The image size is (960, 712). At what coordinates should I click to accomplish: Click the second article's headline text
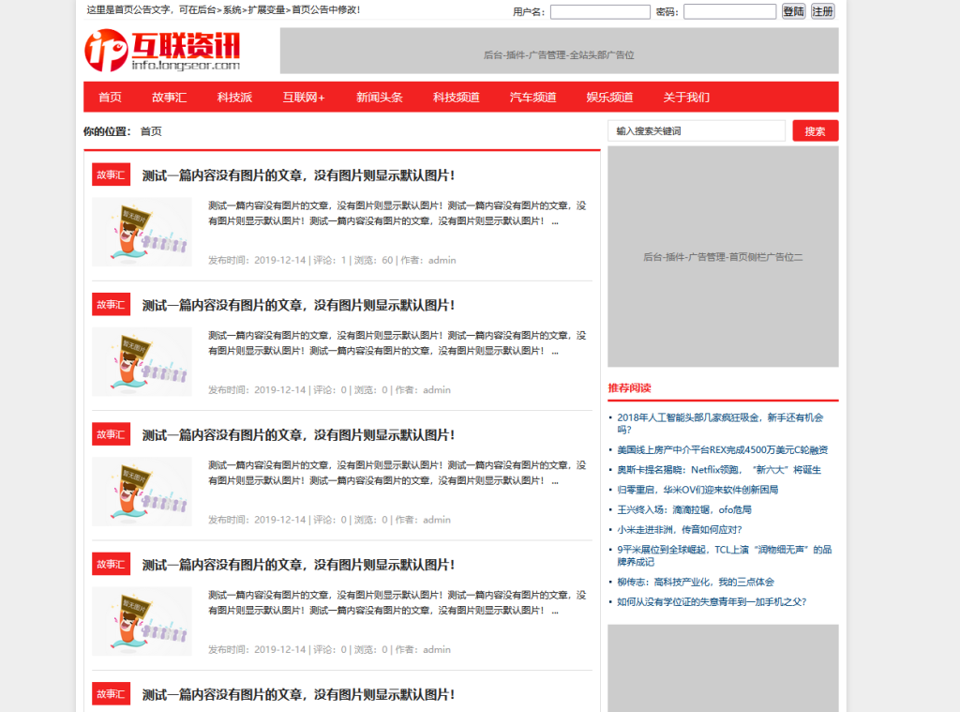[x=297, y=305]
